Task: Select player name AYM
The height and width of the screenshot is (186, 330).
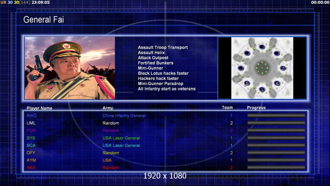Action: click(x=31, y=160)
